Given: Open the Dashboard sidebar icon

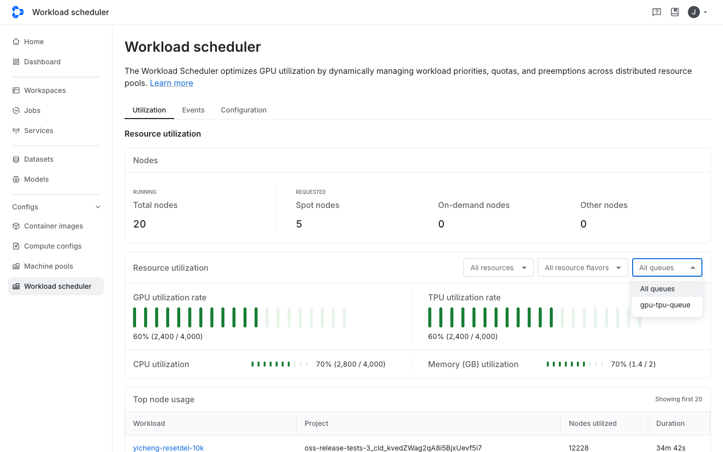Looking at the screenshot, I should coord(16,62).
